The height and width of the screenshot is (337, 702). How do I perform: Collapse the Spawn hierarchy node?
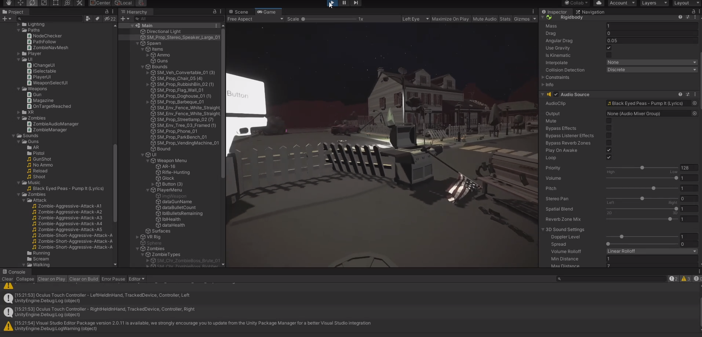[138, 43]
